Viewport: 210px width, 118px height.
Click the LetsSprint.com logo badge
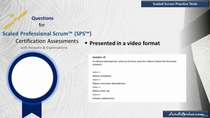pyautogui.click(x=186, y=114)
